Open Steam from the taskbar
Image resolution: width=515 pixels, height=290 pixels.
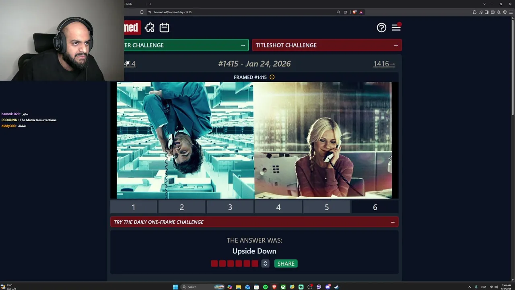pyautogui.click(x=336, y=287)
